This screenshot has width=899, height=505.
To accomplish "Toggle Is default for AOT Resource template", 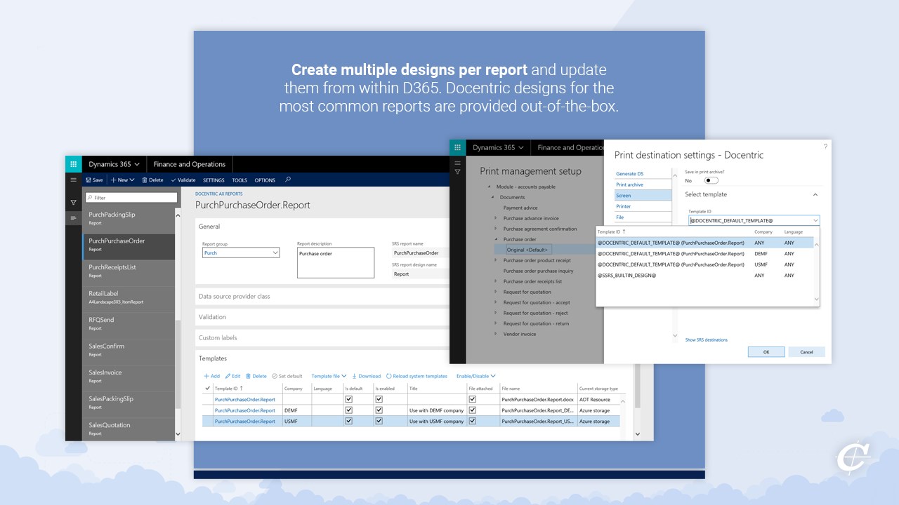I will (x=348, y=399).
